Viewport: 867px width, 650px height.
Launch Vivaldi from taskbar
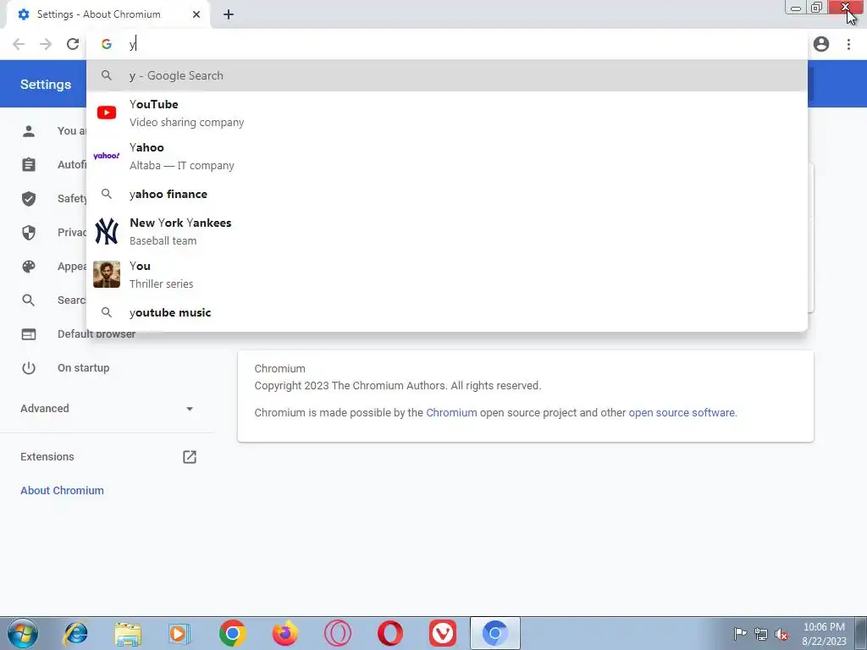coord(442,633)
